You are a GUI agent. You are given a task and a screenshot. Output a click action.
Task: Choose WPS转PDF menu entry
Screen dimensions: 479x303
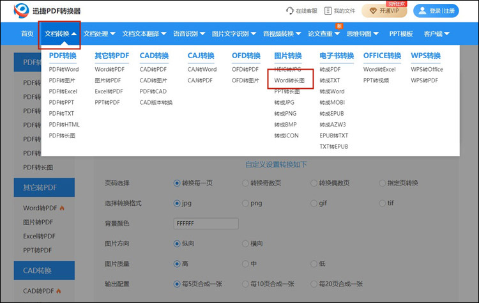click(x=424, y=81)
